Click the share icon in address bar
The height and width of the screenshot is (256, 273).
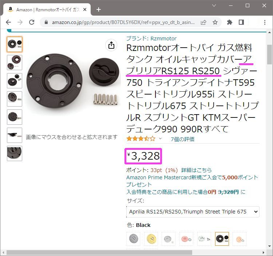point(203,22)
